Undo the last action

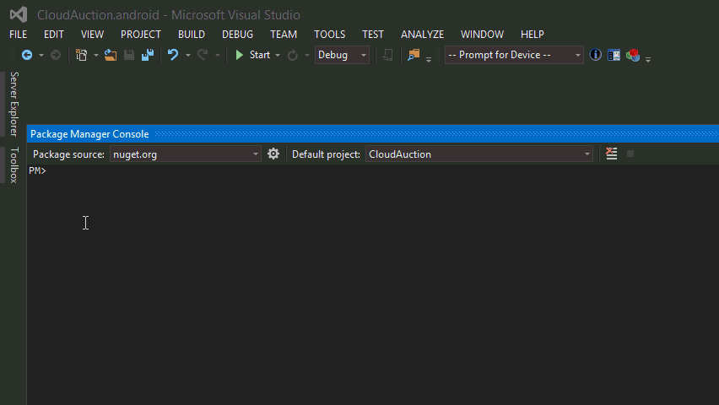[x=173, y=55]
